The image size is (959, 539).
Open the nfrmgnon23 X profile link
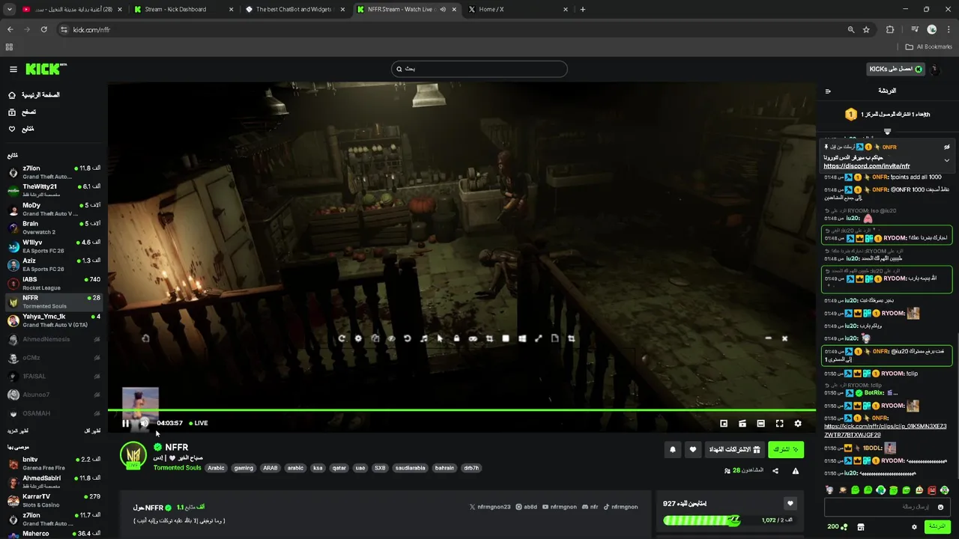[490, 507]
